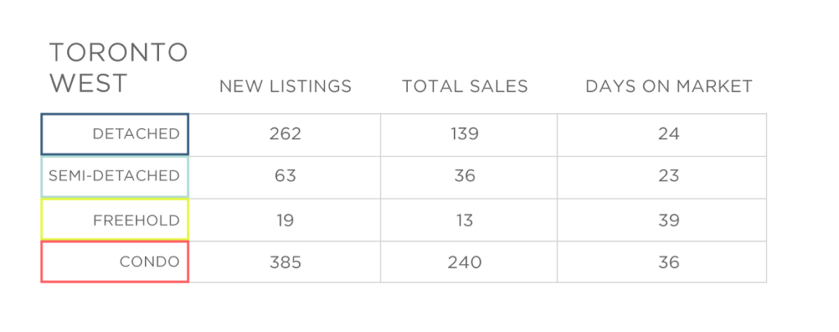Viewport: 839px width, 332px height.
Task: Select semi-detached days on market value 23
Action: click(669, 175)
